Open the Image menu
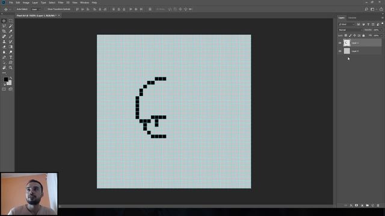Screen dimensions: 385x216 26,2
